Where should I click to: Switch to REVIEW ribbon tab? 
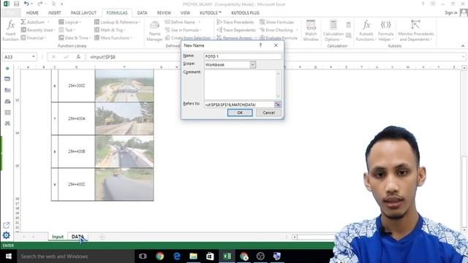coord(164,13)
